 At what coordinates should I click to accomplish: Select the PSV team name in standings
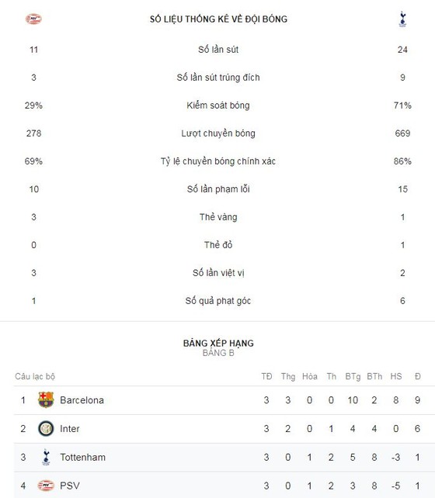tap(70, 486)
